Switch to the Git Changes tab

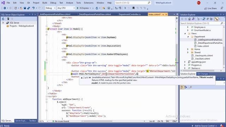[x=202, y=74]
